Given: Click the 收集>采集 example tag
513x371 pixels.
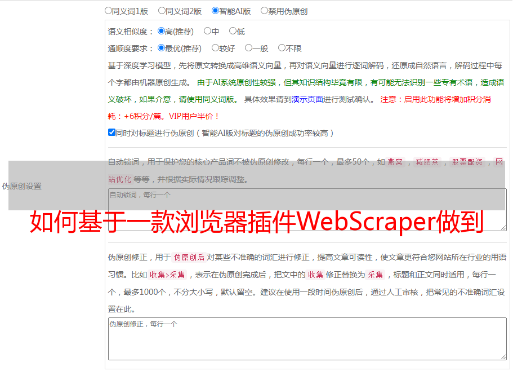Looking at the screenshot, I should (167, 275).
